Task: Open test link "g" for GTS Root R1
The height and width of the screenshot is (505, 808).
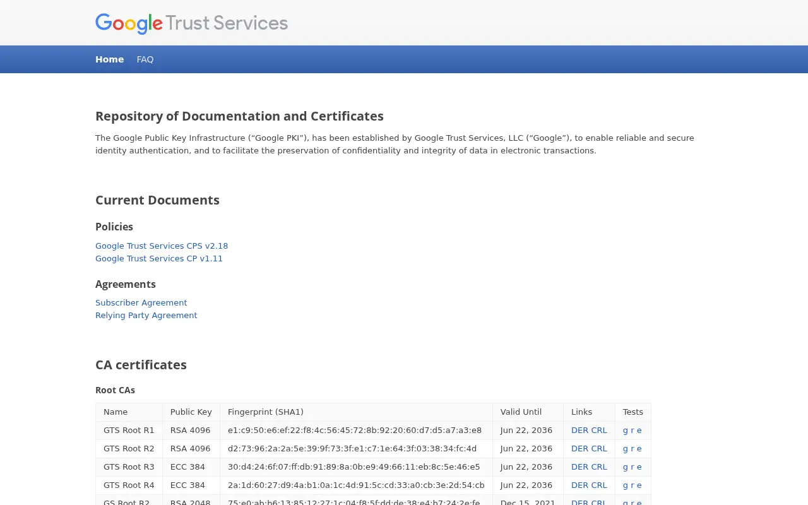Action: (x=626, y=431)
